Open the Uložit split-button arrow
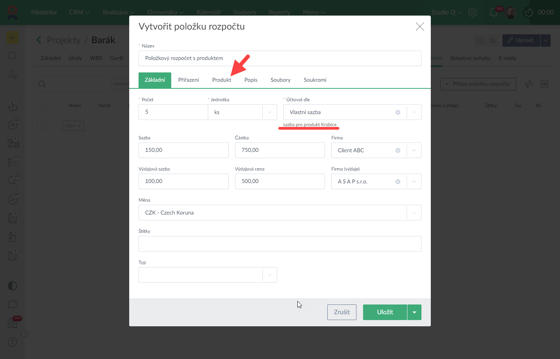 pos(414,312)
